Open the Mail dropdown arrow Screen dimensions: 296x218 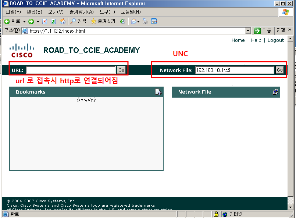(x=138, y=22)
